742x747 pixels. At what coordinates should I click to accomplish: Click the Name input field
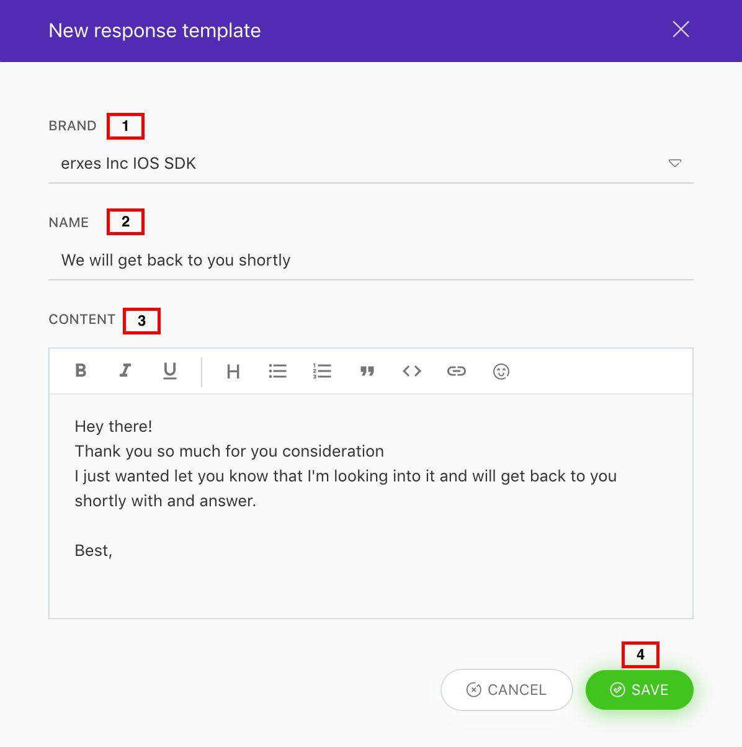371,261
